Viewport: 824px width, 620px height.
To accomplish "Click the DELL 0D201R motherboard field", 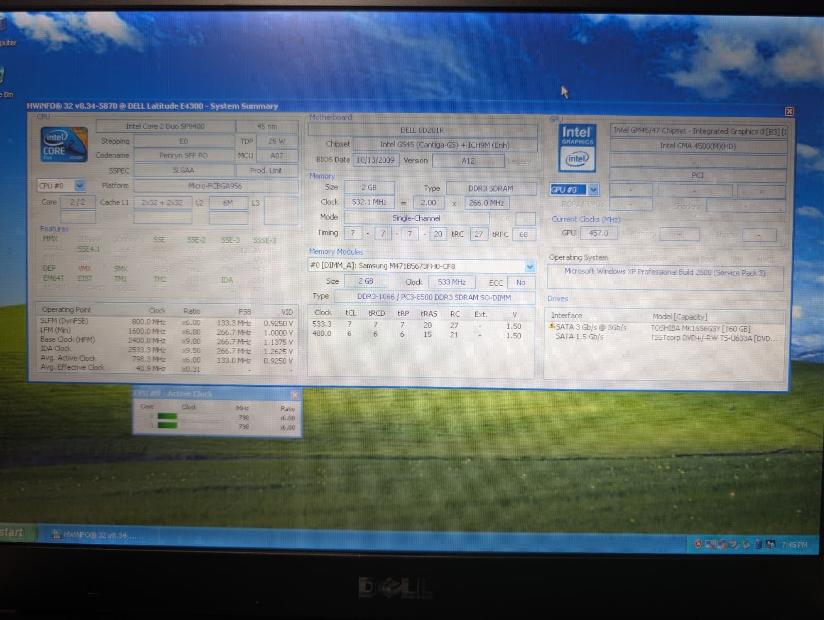I will click(x=422, y=130).
